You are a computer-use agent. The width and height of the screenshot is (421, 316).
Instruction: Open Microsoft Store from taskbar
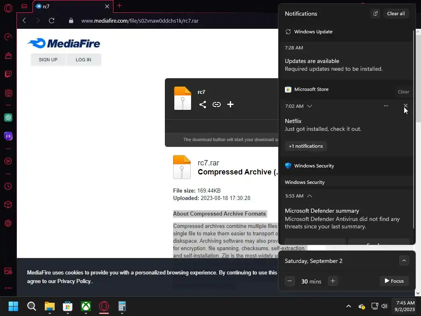pos(68,306)
